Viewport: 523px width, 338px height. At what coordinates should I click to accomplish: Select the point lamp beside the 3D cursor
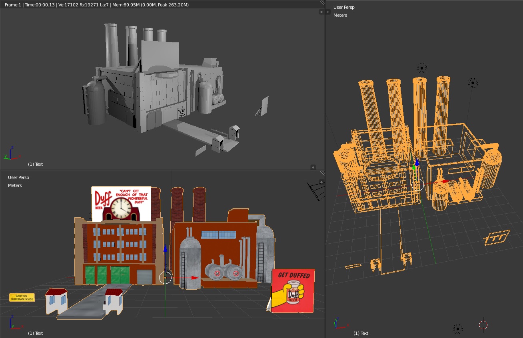click(x=458, y=328)
